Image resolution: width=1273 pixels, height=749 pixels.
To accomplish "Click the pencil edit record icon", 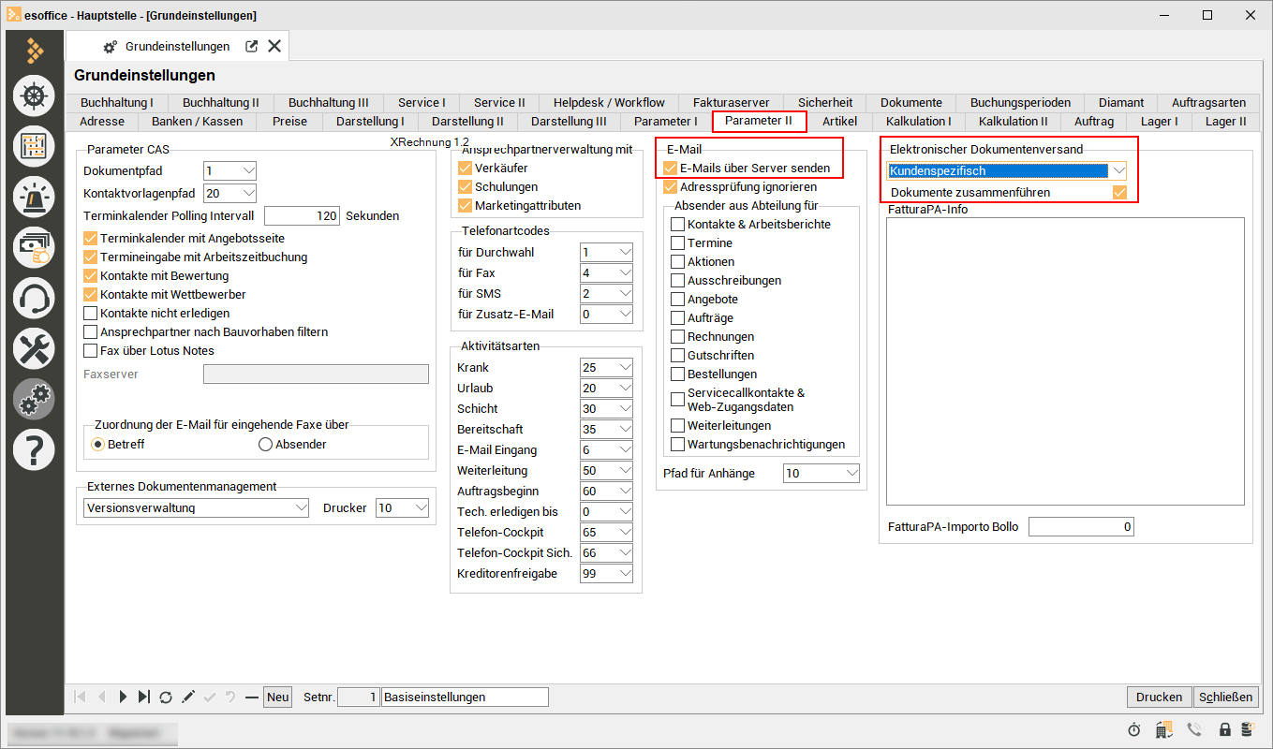I will coord(188,698).
